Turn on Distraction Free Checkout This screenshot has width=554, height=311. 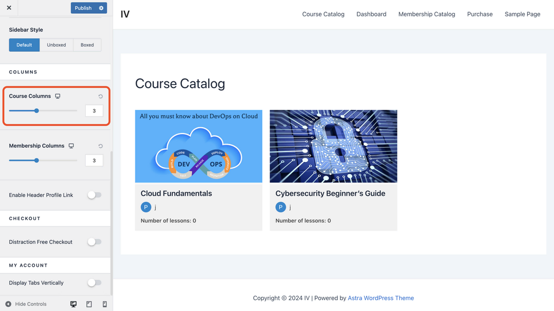point(94,242)
